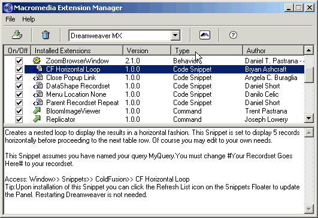Close the Extension Manager window
Viewport: 318px width, 218px height.
(x=310, y=8)
